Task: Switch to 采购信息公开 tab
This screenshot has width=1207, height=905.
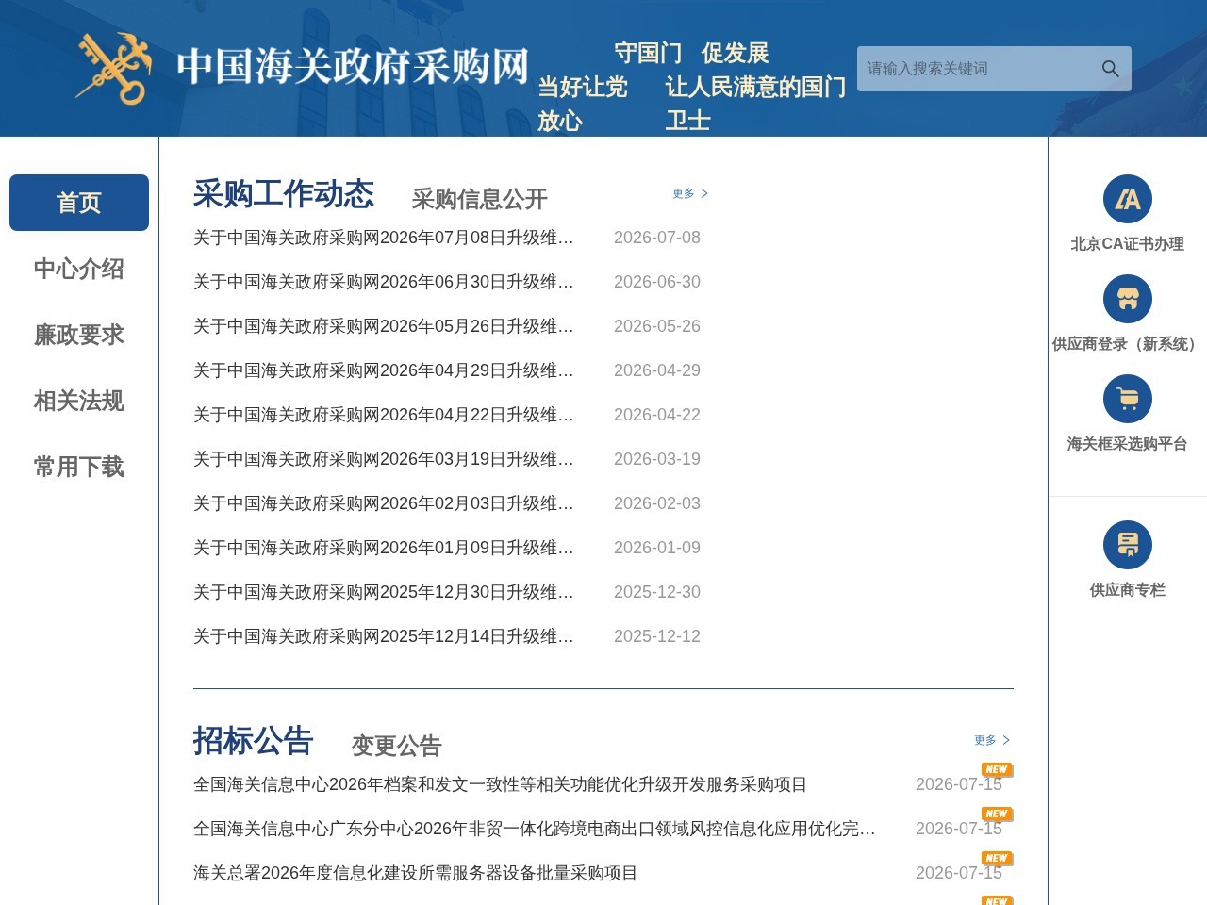Action: coord(479,199)
